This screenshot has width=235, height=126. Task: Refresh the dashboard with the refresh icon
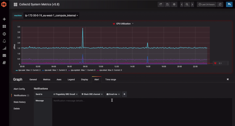point(220,4)
